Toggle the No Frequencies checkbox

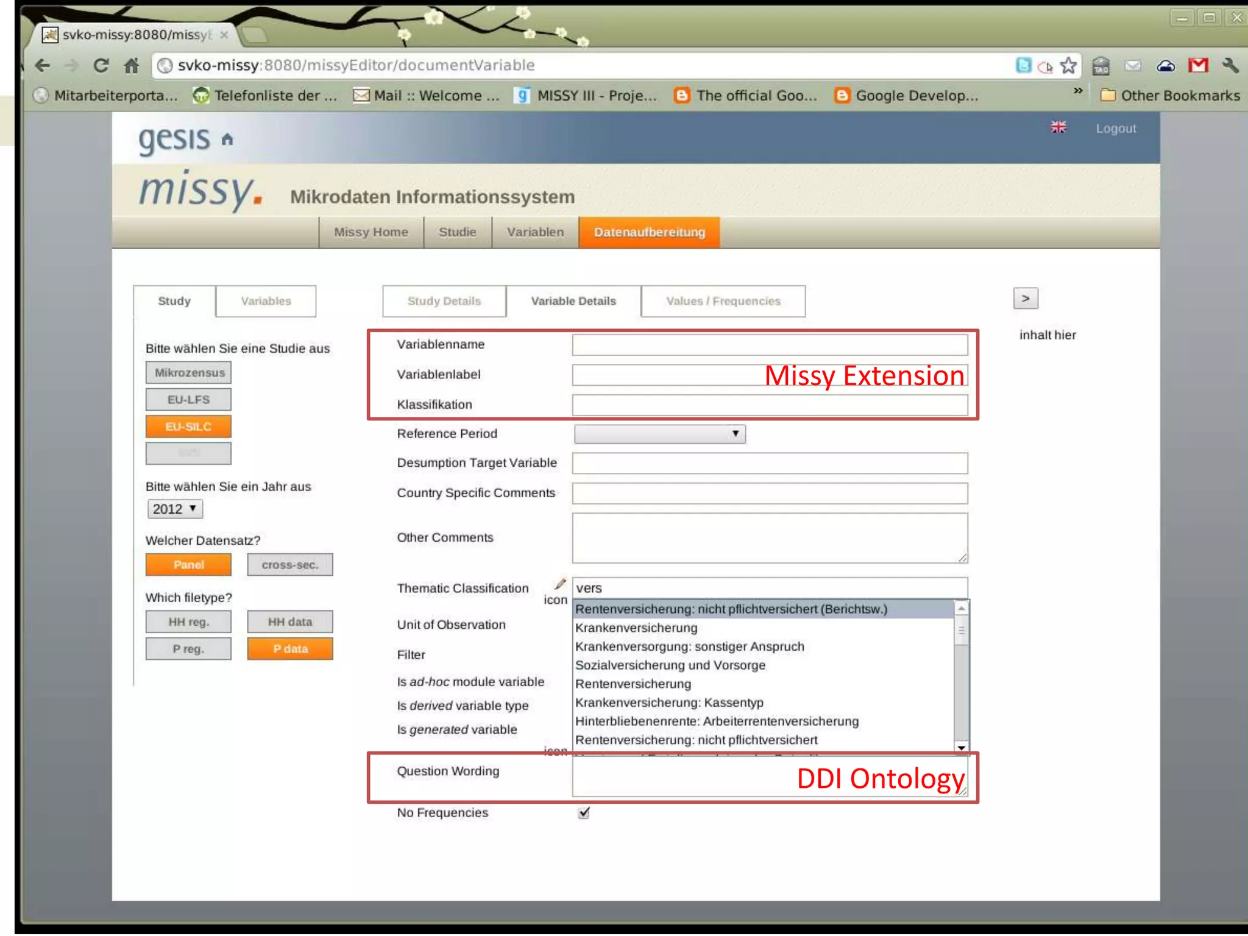[x=584, y=812]
